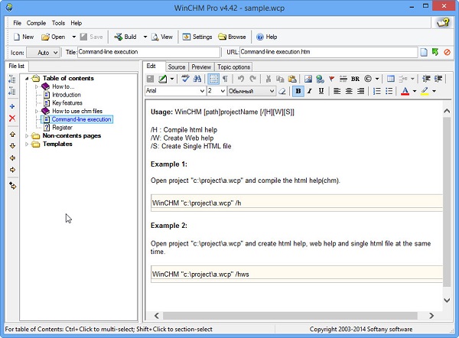Click blue plus add topic icon
Image resolution: width=459 pixels, height=338 pixels.
pyautogui.click(x=12, y=106)
